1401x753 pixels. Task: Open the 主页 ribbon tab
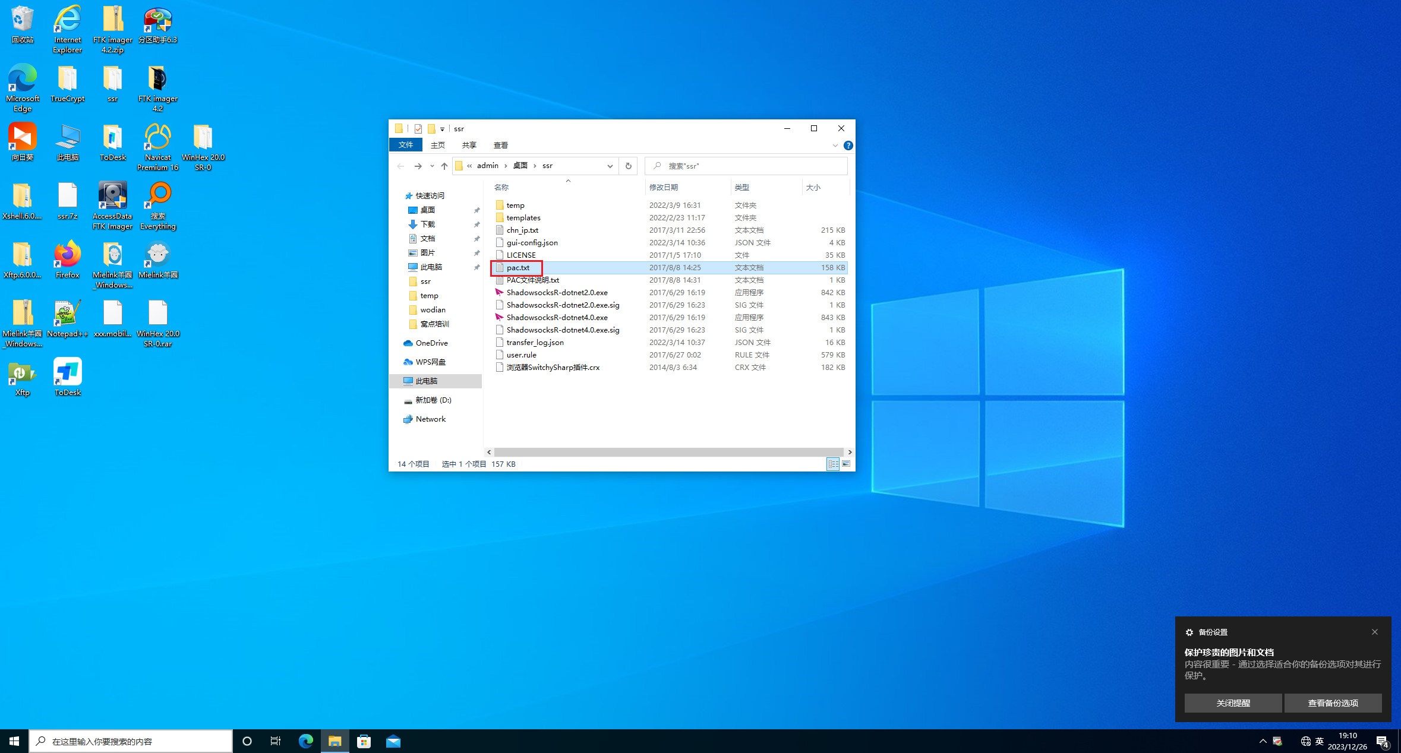(x=438, y=145)
